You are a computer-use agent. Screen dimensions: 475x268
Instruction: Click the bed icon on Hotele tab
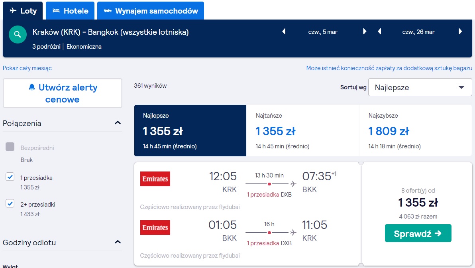coord(56,11)
